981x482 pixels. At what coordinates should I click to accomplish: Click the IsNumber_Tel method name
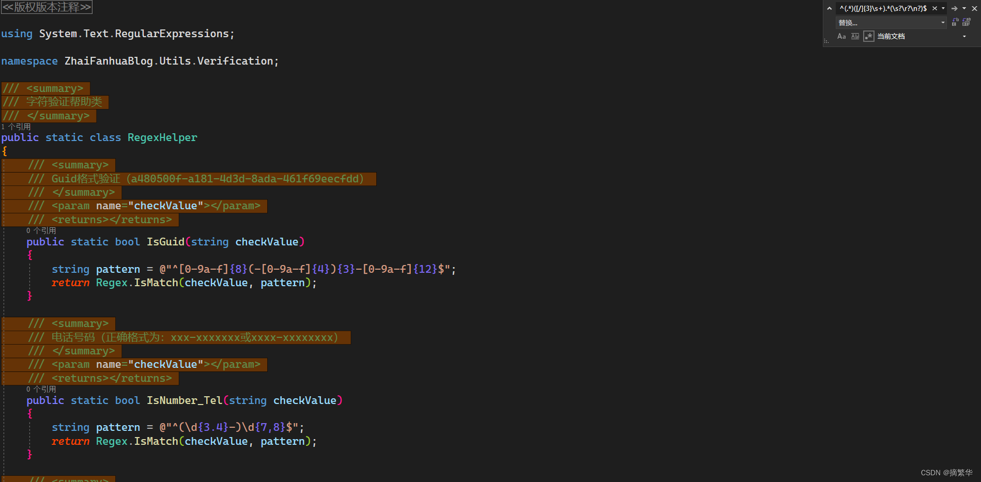click(x=185, y=400)
